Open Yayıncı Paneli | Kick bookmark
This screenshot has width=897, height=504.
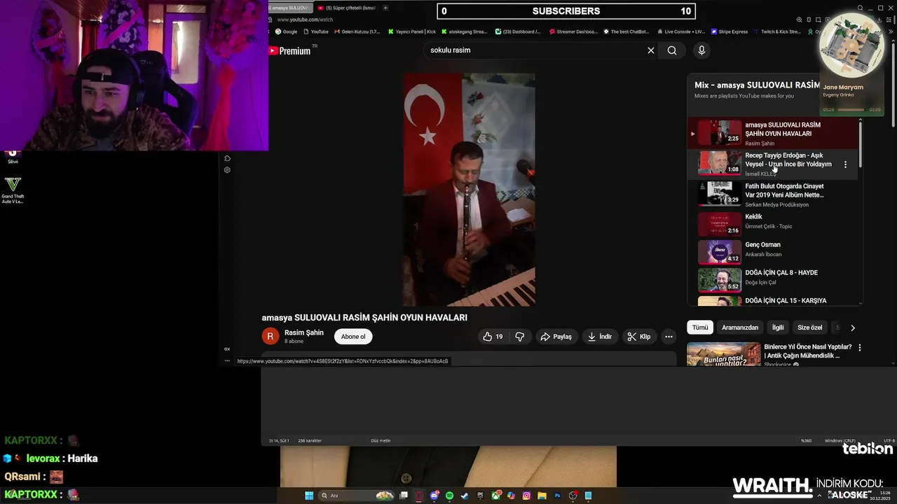[x=412, y=31]
